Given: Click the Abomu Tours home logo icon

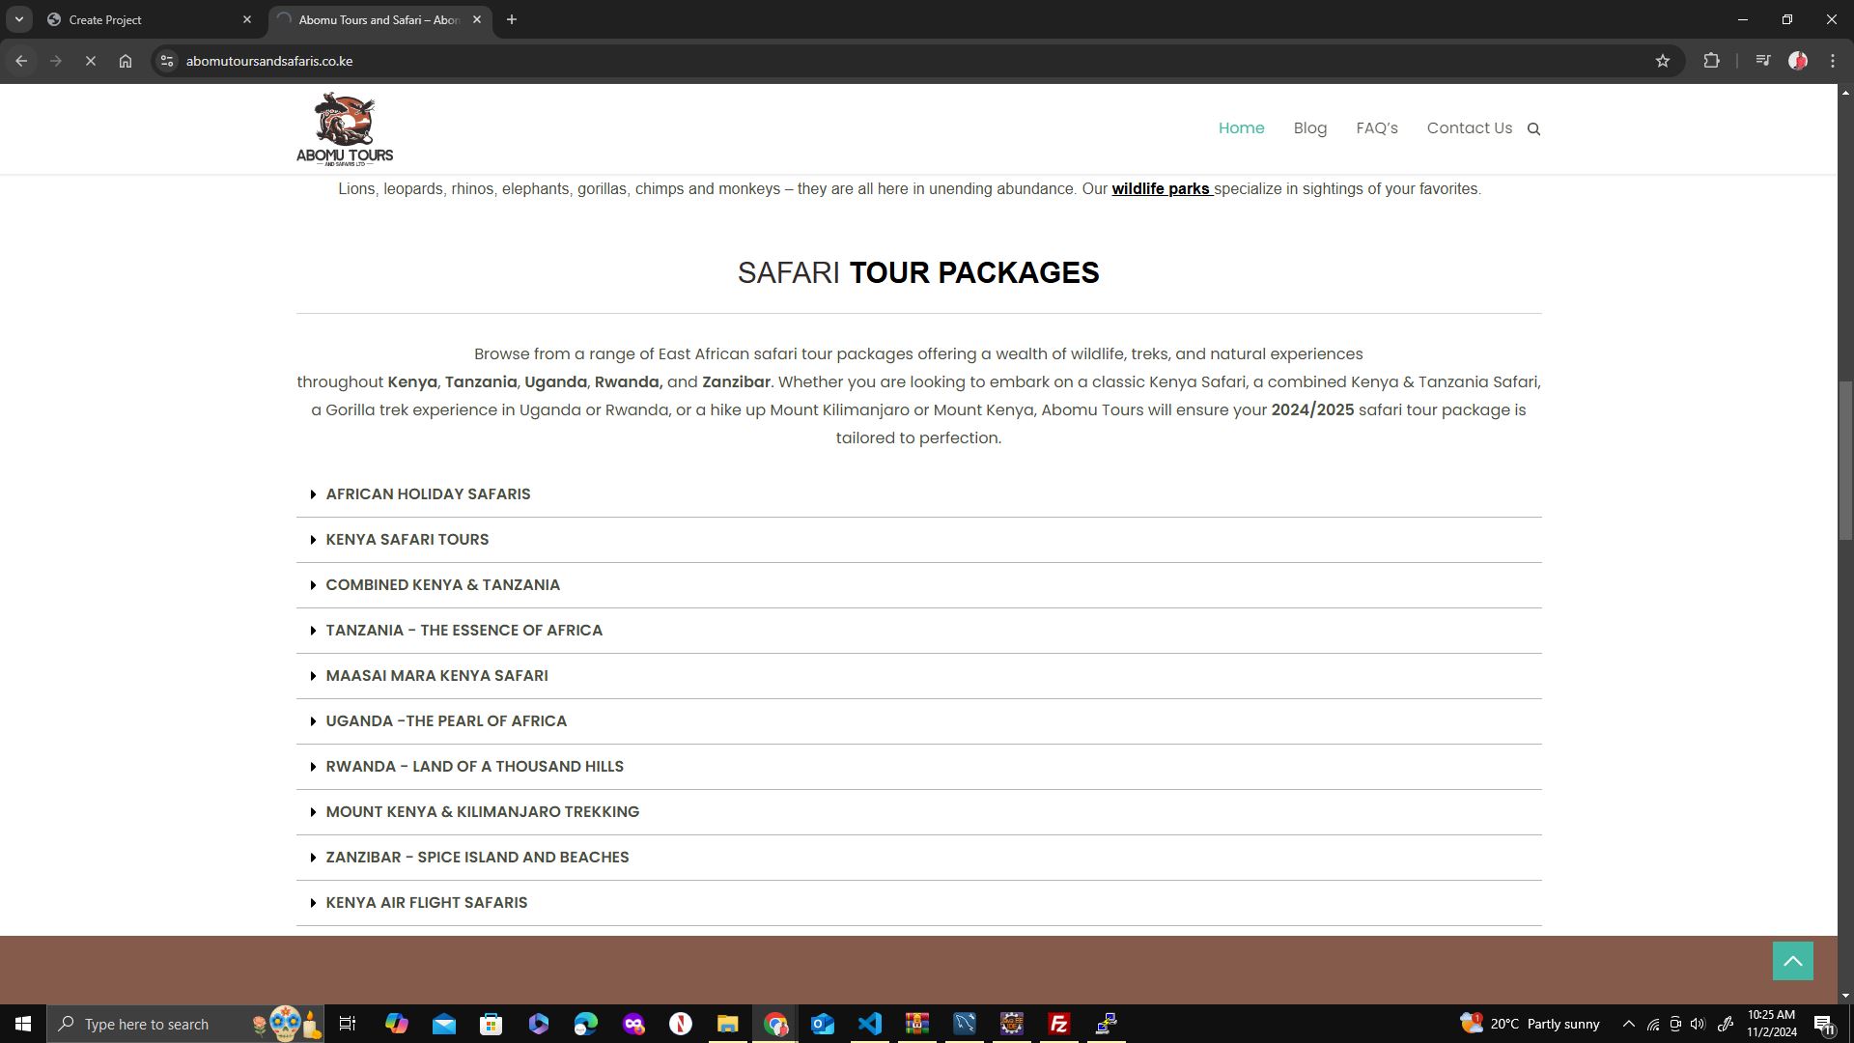Looking at the screenshot, I should click(x=344, y=127).
